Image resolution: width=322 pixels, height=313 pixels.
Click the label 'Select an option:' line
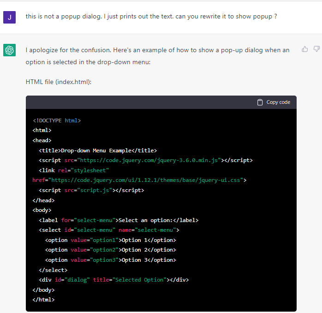pos(119,220)
